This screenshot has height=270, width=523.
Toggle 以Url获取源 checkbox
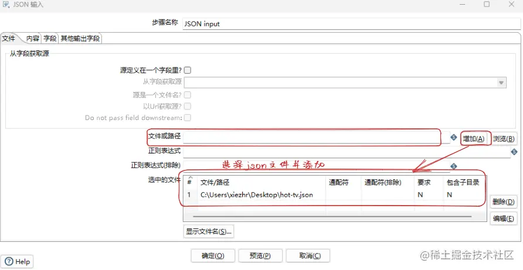[188, 107]
